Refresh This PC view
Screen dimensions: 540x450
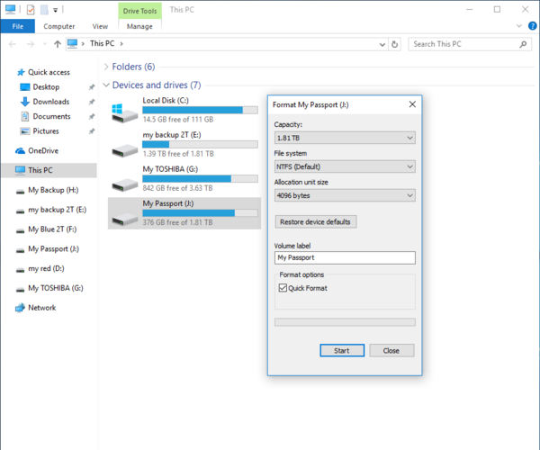click(395, 44)
